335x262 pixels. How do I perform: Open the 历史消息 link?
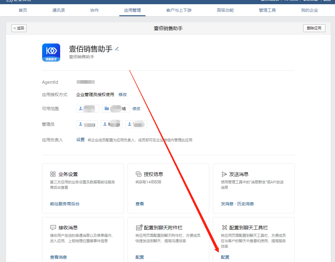pos(245,204)
